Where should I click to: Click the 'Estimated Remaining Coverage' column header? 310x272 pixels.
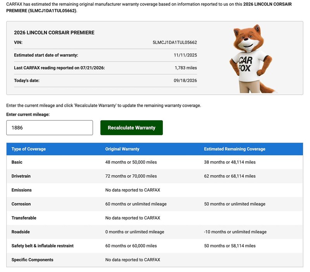(x=235, y=149)
